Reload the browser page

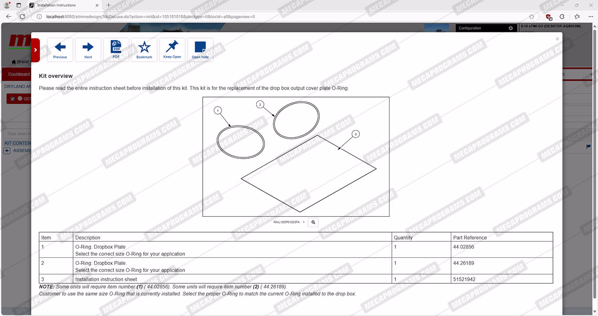22,17
